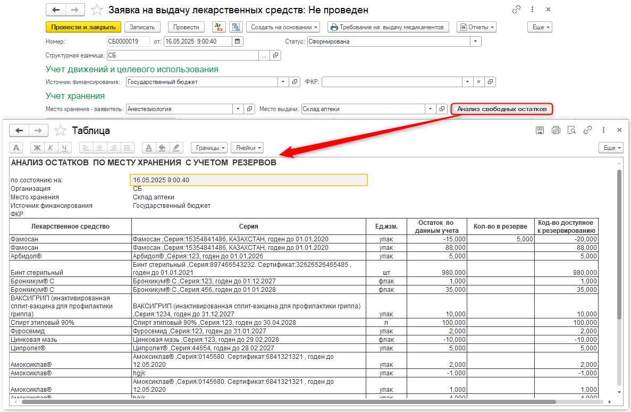Viewport: 631px width, 412px height.
Task: Justify cell text
Action: [127, 148]
